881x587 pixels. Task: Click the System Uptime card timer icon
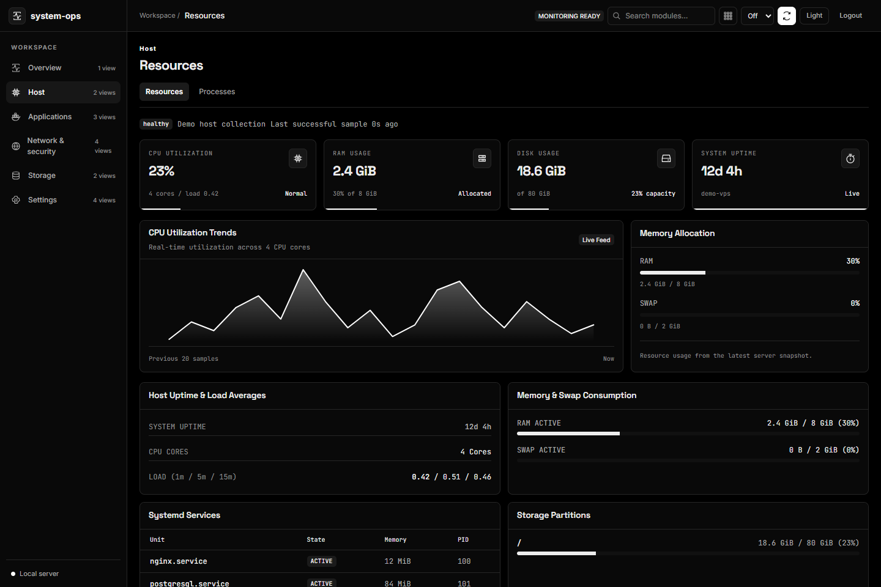850,158
